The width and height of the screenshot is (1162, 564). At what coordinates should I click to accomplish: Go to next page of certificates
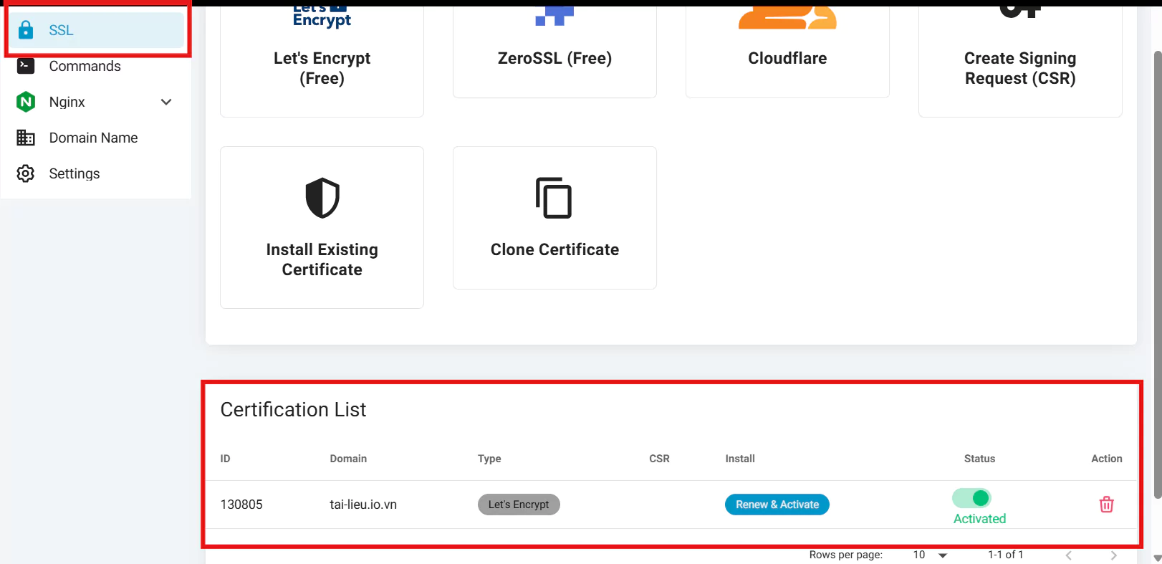point(1113,555)
